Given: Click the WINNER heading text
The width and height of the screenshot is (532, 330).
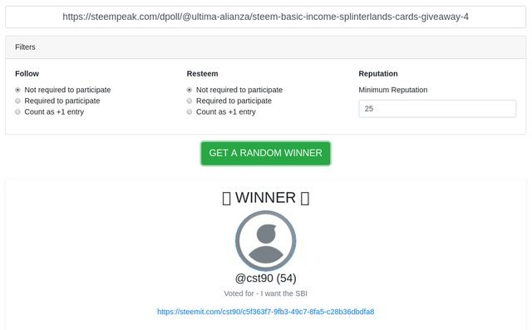Looking at the screenshot, I should coord(265,198).
